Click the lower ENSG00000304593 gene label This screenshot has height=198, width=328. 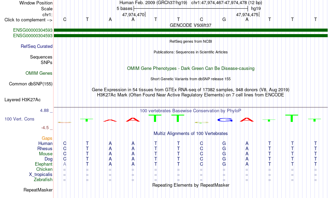point(33,36)
